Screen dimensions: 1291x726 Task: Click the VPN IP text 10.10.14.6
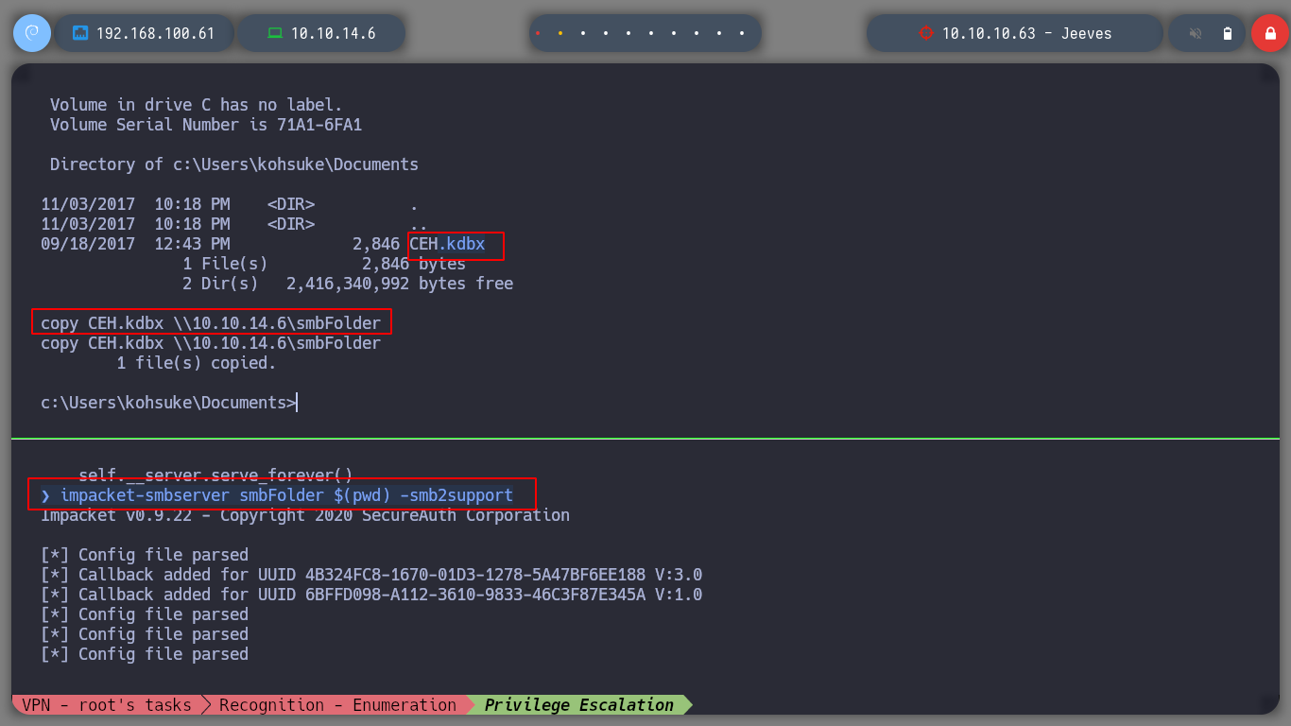coord(333,33)
